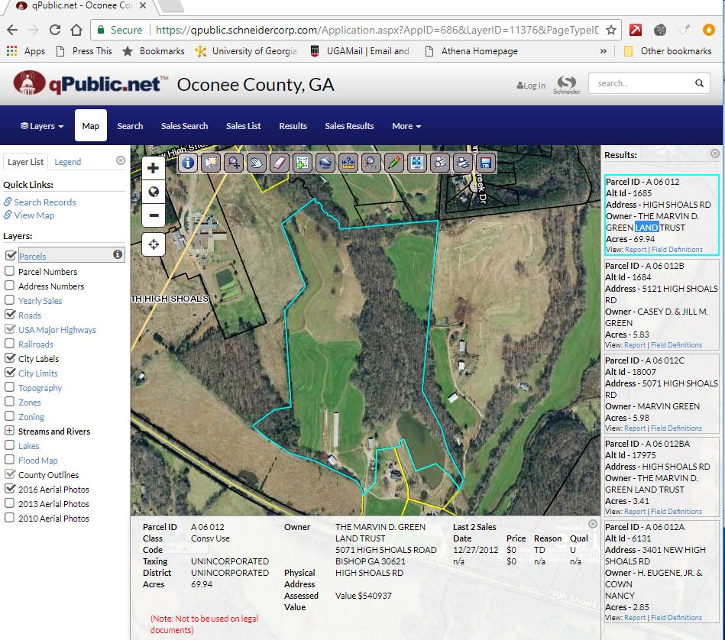Click the locate crosshair map button

(x=154, y=244)
